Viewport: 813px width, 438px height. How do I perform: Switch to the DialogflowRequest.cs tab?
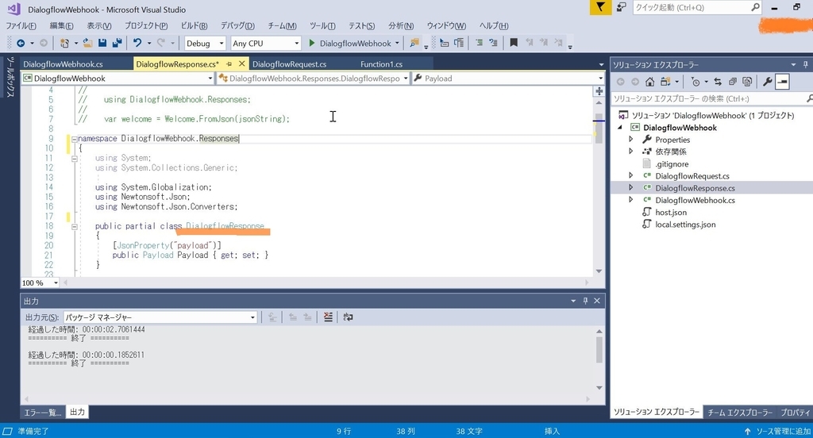[289, 63]
